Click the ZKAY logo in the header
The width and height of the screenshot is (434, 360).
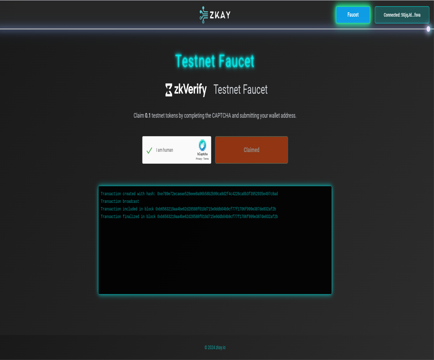(215, 15)
